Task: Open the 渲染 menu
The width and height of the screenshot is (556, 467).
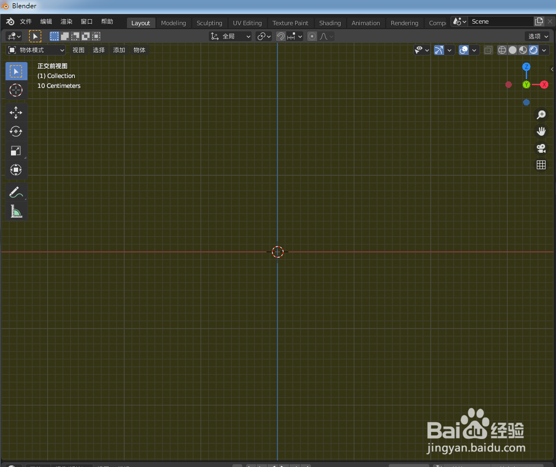Action: 66,21
